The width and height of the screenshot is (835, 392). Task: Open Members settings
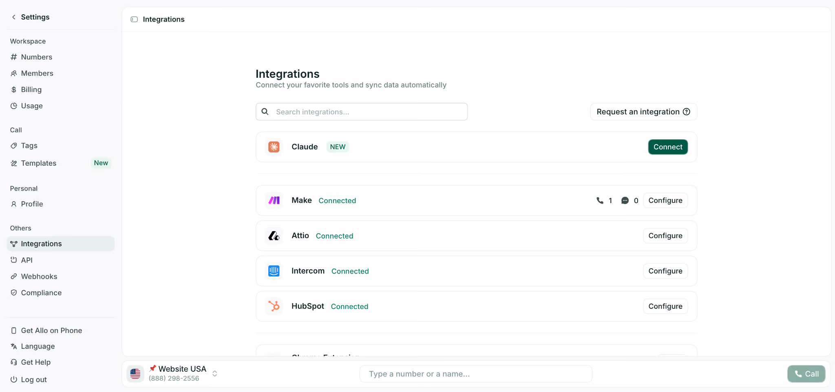point(60,73)
